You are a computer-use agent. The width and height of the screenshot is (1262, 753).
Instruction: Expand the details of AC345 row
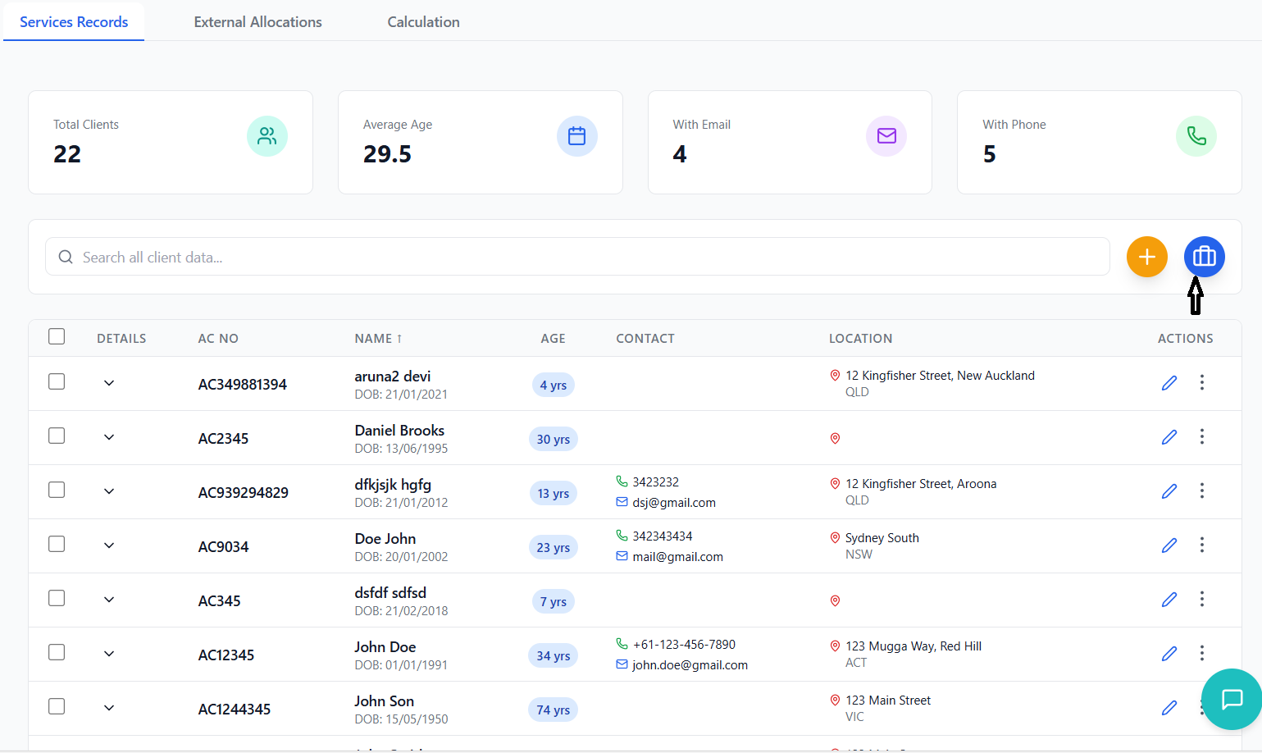[109, 600]
